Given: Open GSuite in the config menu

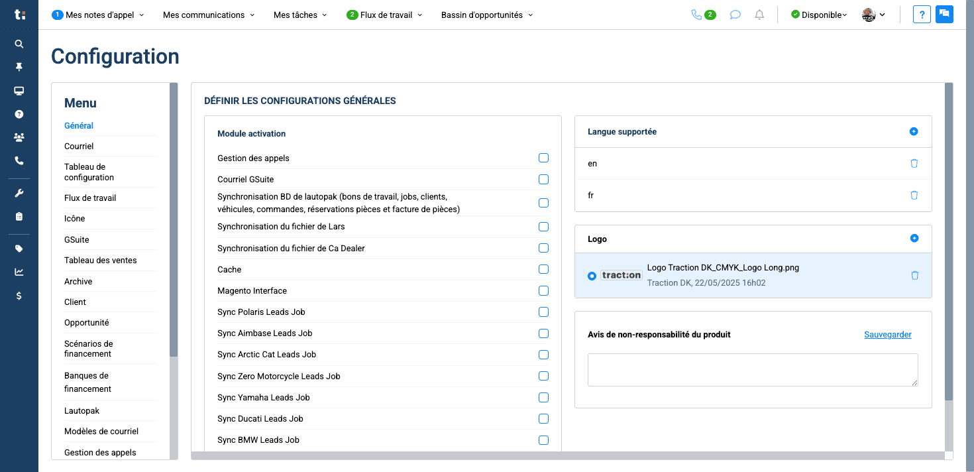Looking at the screenshot, I should [x=77, y=239].
